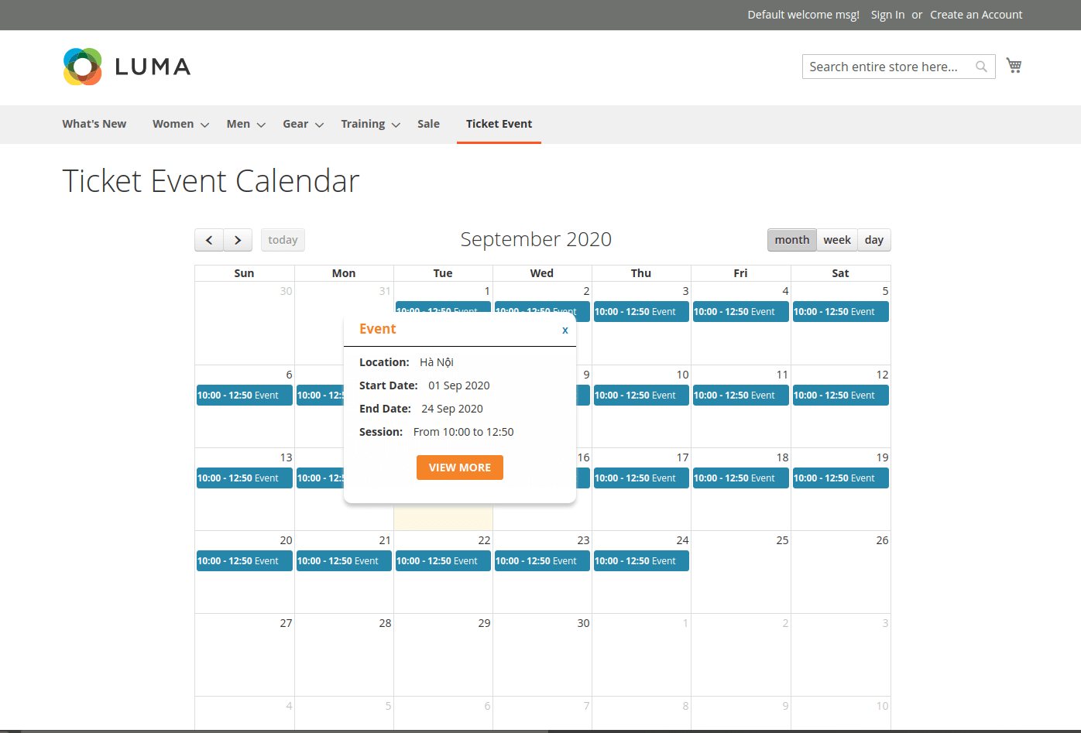Go to next month with right arrow
This screenshot has width=1081, height=733.
(238, 240)
